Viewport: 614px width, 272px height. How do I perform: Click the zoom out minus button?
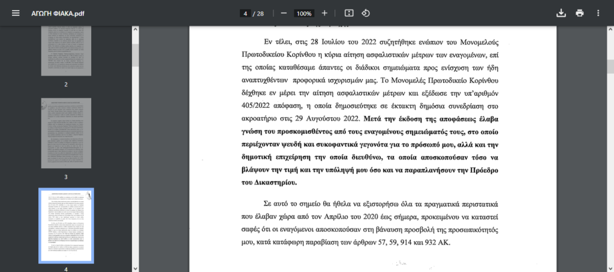(284, 13)
